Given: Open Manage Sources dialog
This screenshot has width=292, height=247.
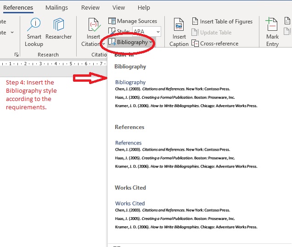Looking at the screenshot, I should [133, 21].
